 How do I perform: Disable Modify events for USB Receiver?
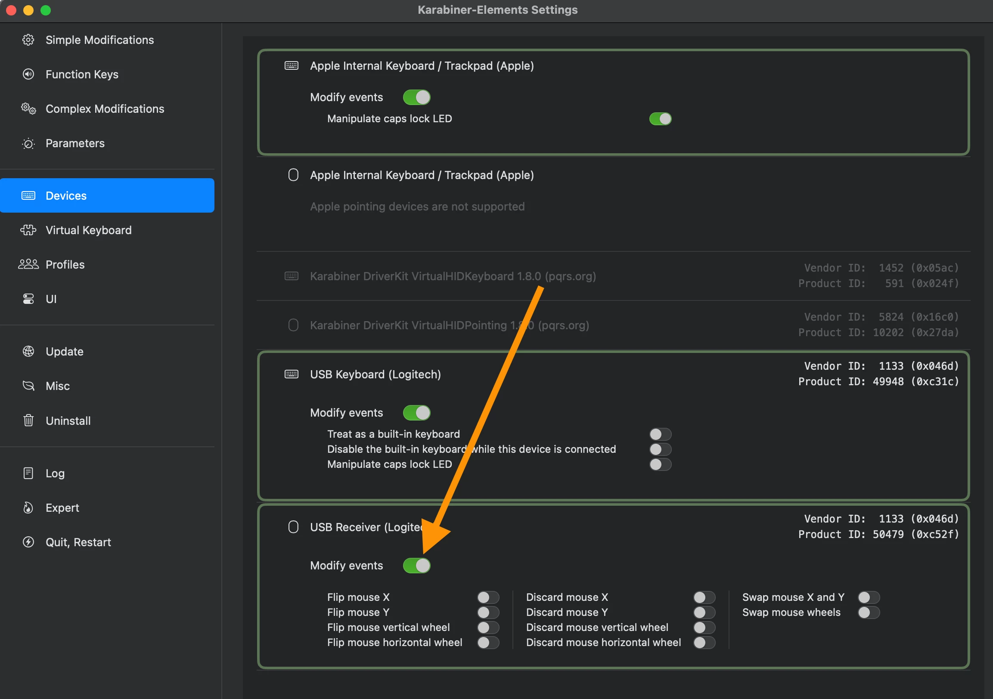(x=416, y=565)
